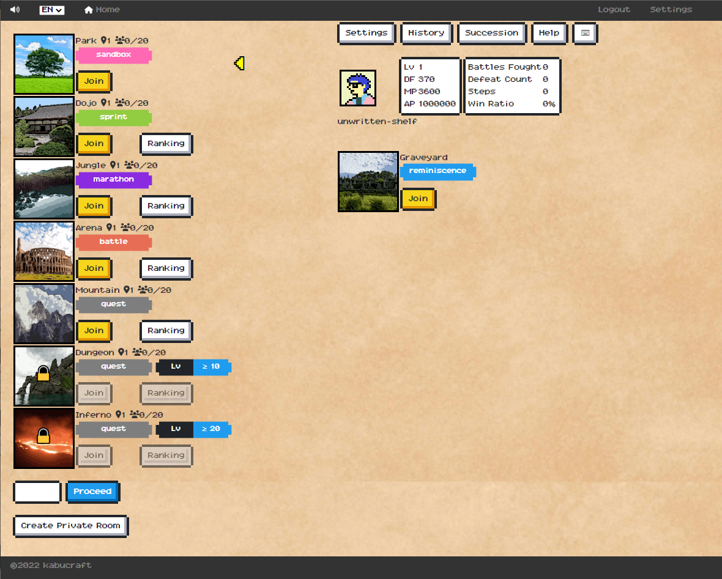
Task: Click the yellow left-pointing arrow icon
Action: 239,63
